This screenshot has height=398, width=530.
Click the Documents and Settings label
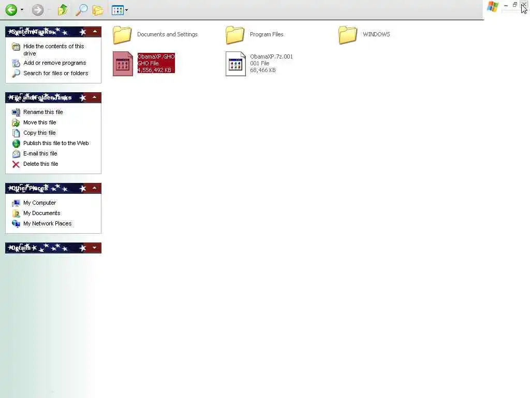(x=167, y=34)
